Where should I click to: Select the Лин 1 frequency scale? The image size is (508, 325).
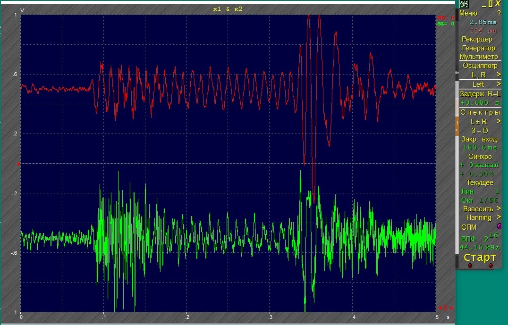[x=480, y=192]
